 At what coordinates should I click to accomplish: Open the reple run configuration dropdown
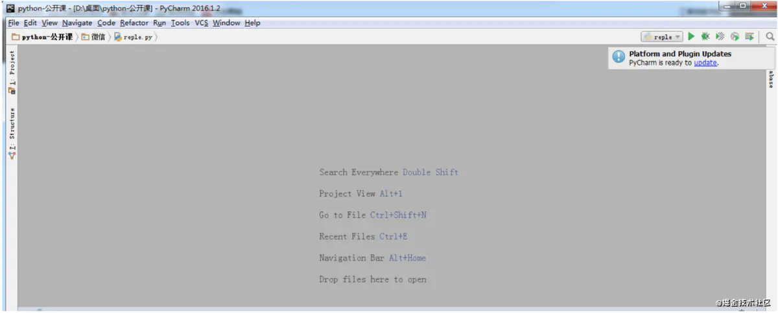pos(662,37)
